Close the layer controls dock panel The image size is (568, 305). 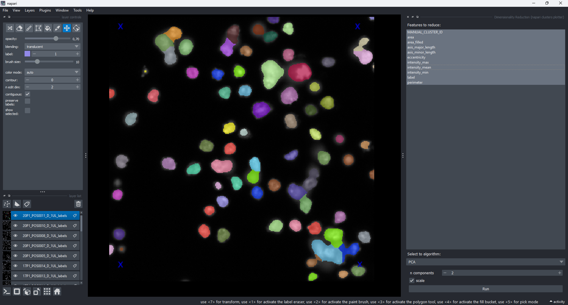pyautogui.click(x=4, y=17)
